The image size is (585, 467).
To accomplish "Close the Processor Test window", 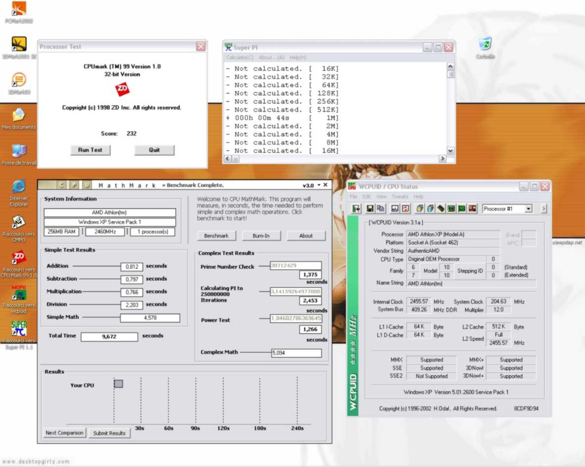I will 201,46.
